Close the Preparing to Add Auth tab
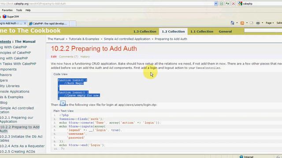 (x=25, y=23)
